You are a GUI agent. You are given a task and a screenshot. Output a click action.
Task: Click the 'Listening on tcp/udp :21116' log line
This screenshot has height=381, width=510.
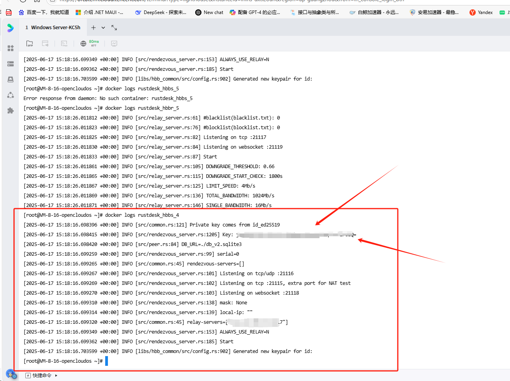(159, 274)
